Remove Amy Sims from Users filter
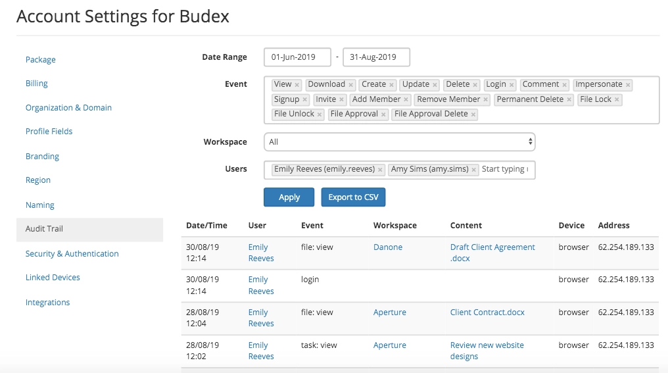This screenshot has width=668, height=373. [473, 170]
